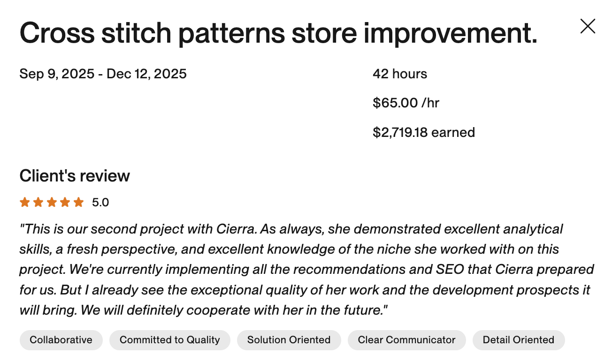Click the Sep 9 – Dec 12 date range

pos(103,74)
